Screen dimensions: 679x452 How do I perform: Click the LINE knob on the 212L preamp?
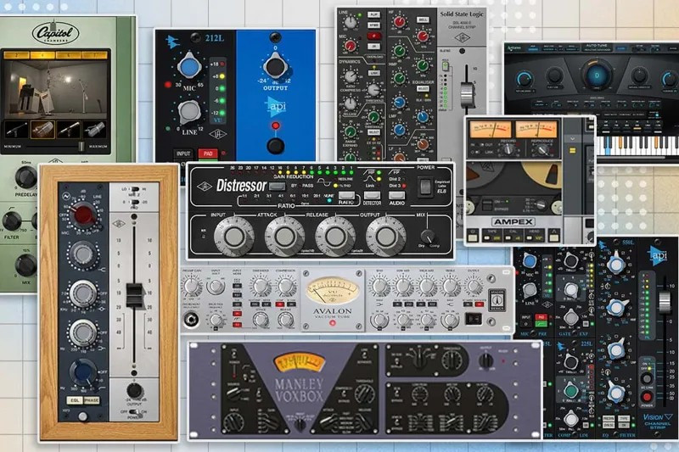click(x=189, y=112)
